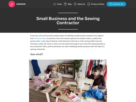Click the pink Sewingon needle logo
Screen dimensions: 136x102
[x=12, y=4]
